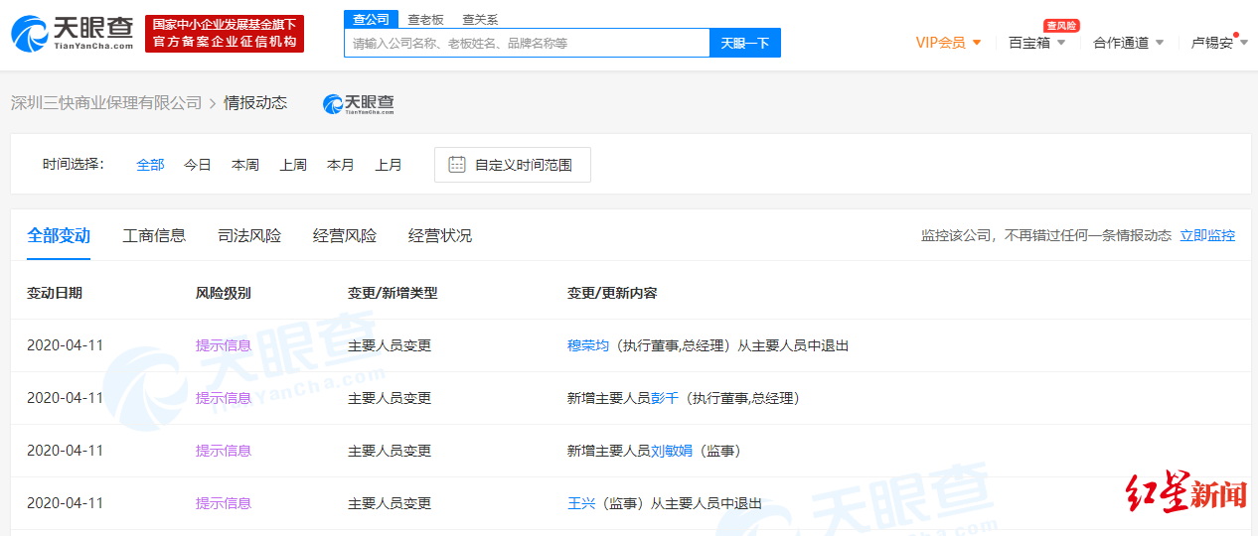Image resolution: width=1258 pixels, height=536 pixels.
Task: Click the breadcrumb arrow before 情报动态
Action: click(213, 103)
